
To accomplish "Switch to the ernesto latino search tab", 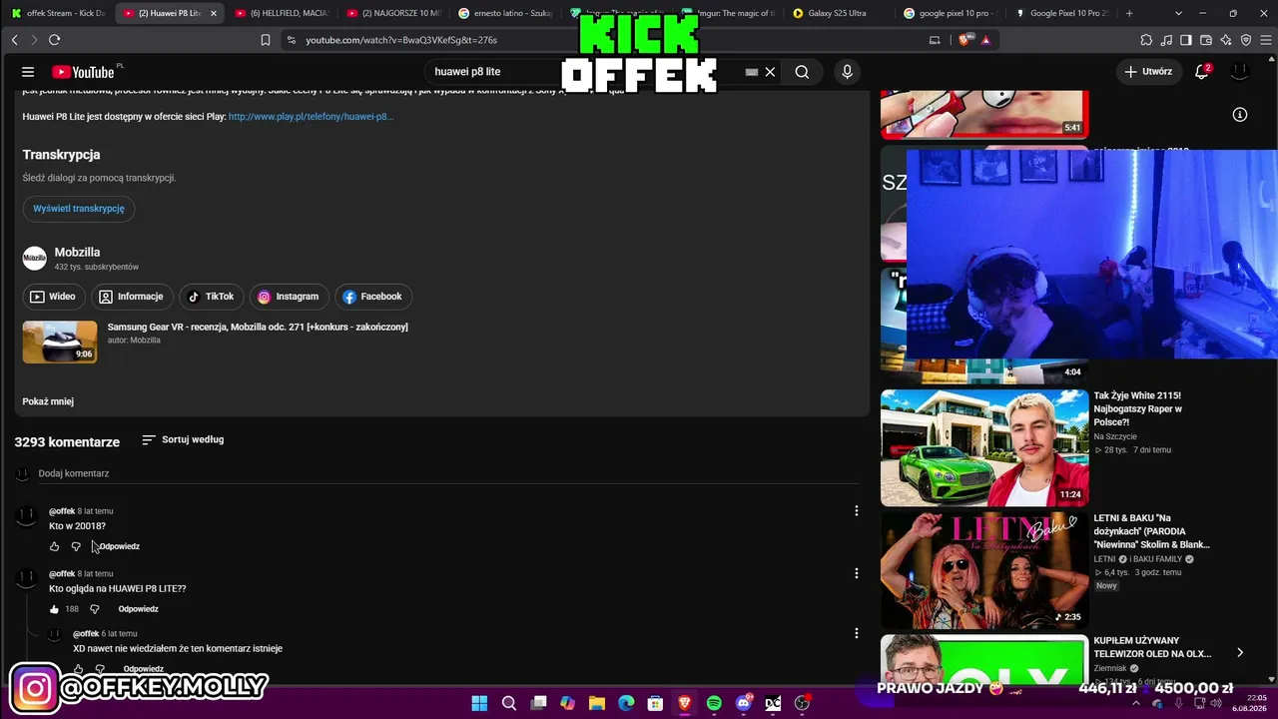I will [505, 13].
